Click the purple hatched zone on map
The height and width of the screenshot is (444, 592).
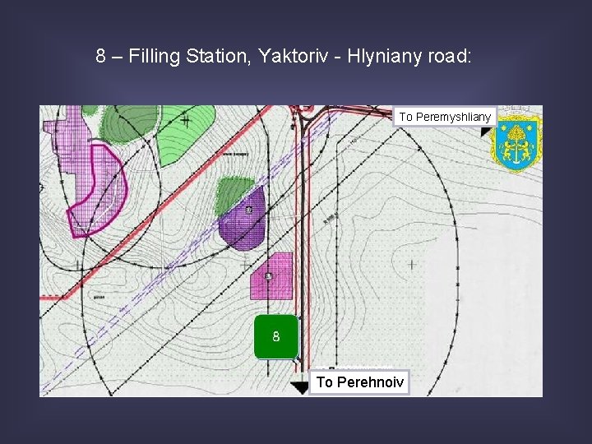[243, 220]
